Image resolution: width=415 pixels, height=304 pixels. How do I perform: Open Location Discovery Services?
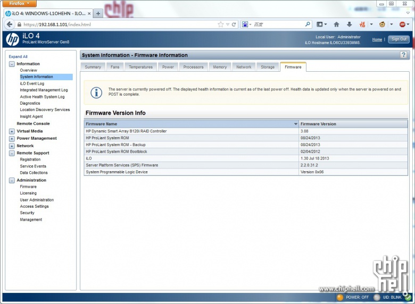[45, 109]
